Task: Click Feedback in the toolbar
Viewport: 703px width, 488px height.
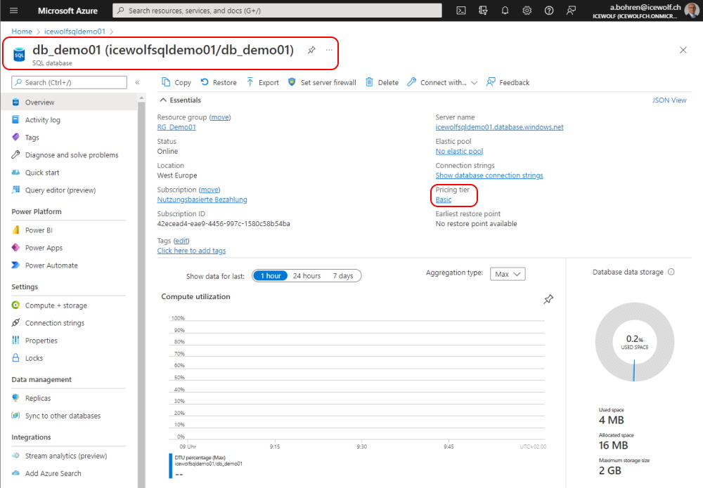Action: point(508,82)
